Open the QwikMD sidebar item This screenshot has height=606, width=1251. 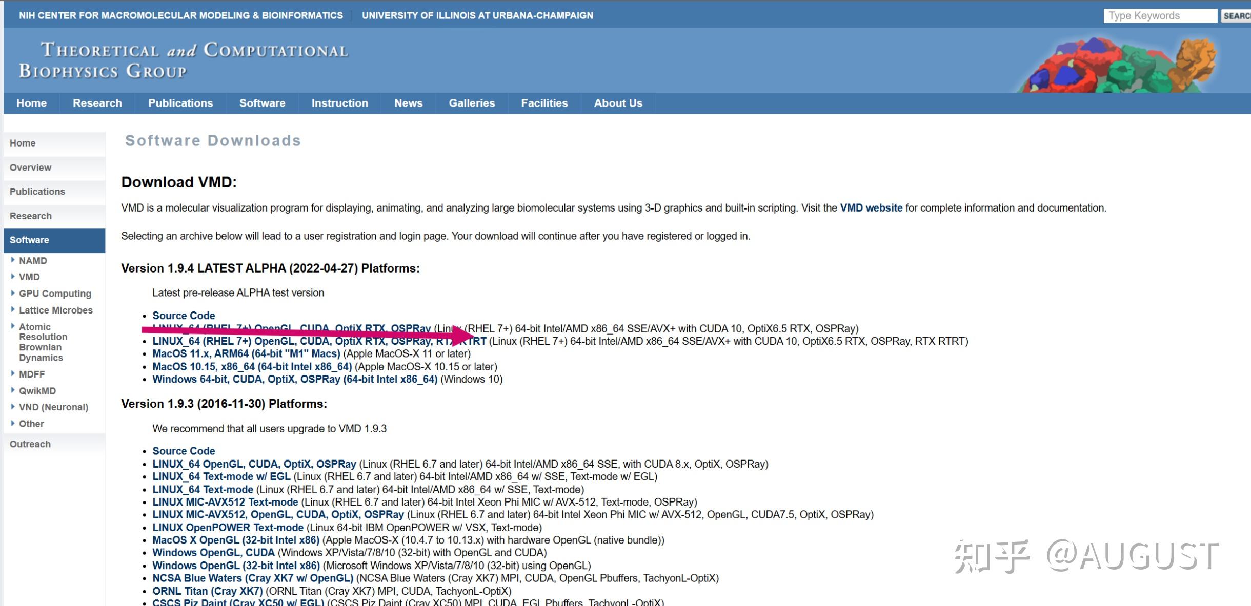point(37,391)
